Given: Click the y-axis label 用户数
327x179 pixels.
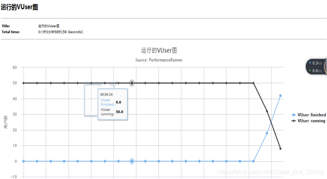Looking at the screenshot, I should 6,122.
